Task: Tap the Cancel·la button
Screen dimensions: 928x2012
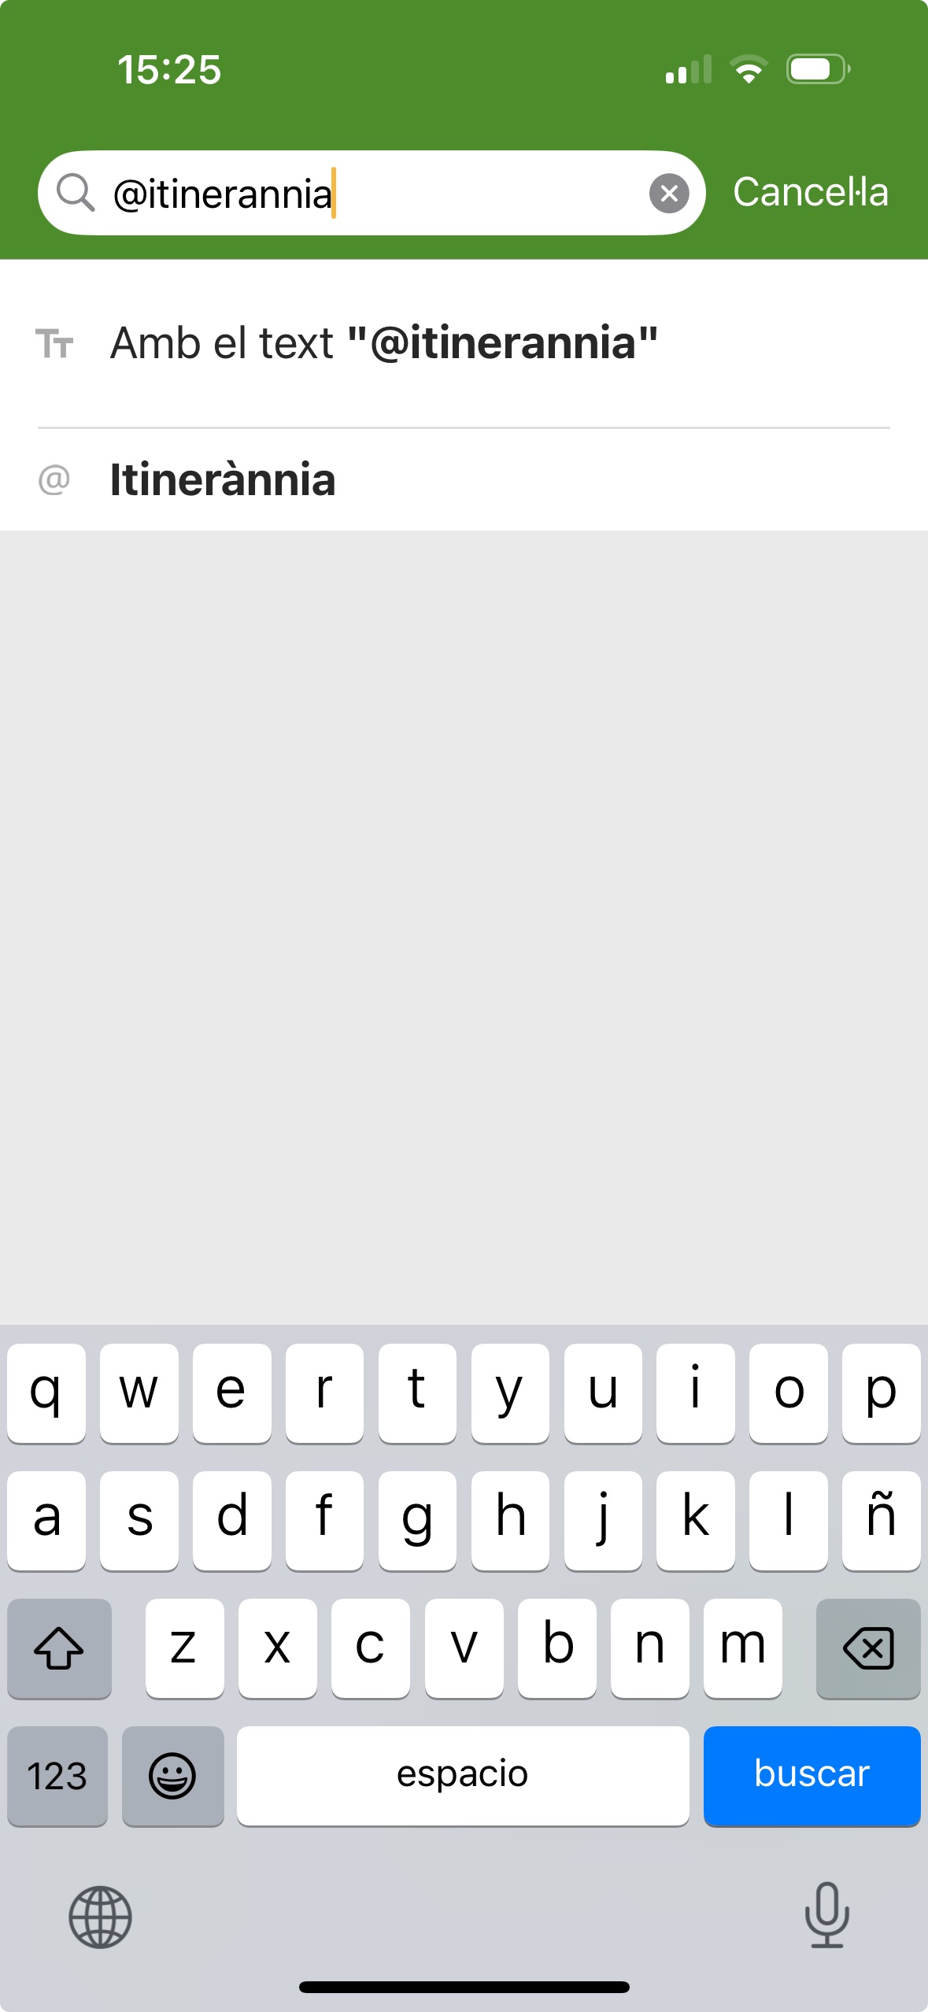Action: pyautogui.click(x=811, y=192)
